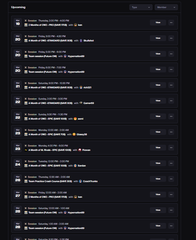The width and height of the screenshot is (196, 240).
Task: Click the Overwatch icon on Sardan's session
Action: coord(26,166)
